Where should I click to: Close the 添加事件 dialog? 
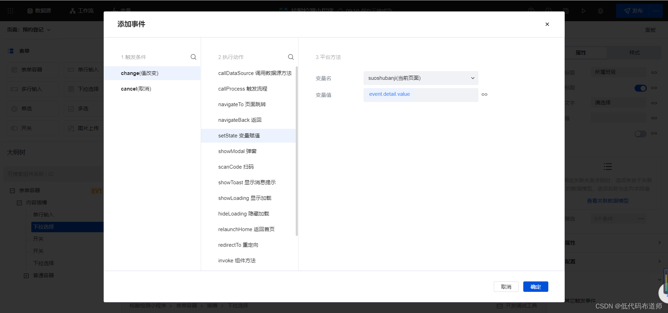tap(547, 24)
